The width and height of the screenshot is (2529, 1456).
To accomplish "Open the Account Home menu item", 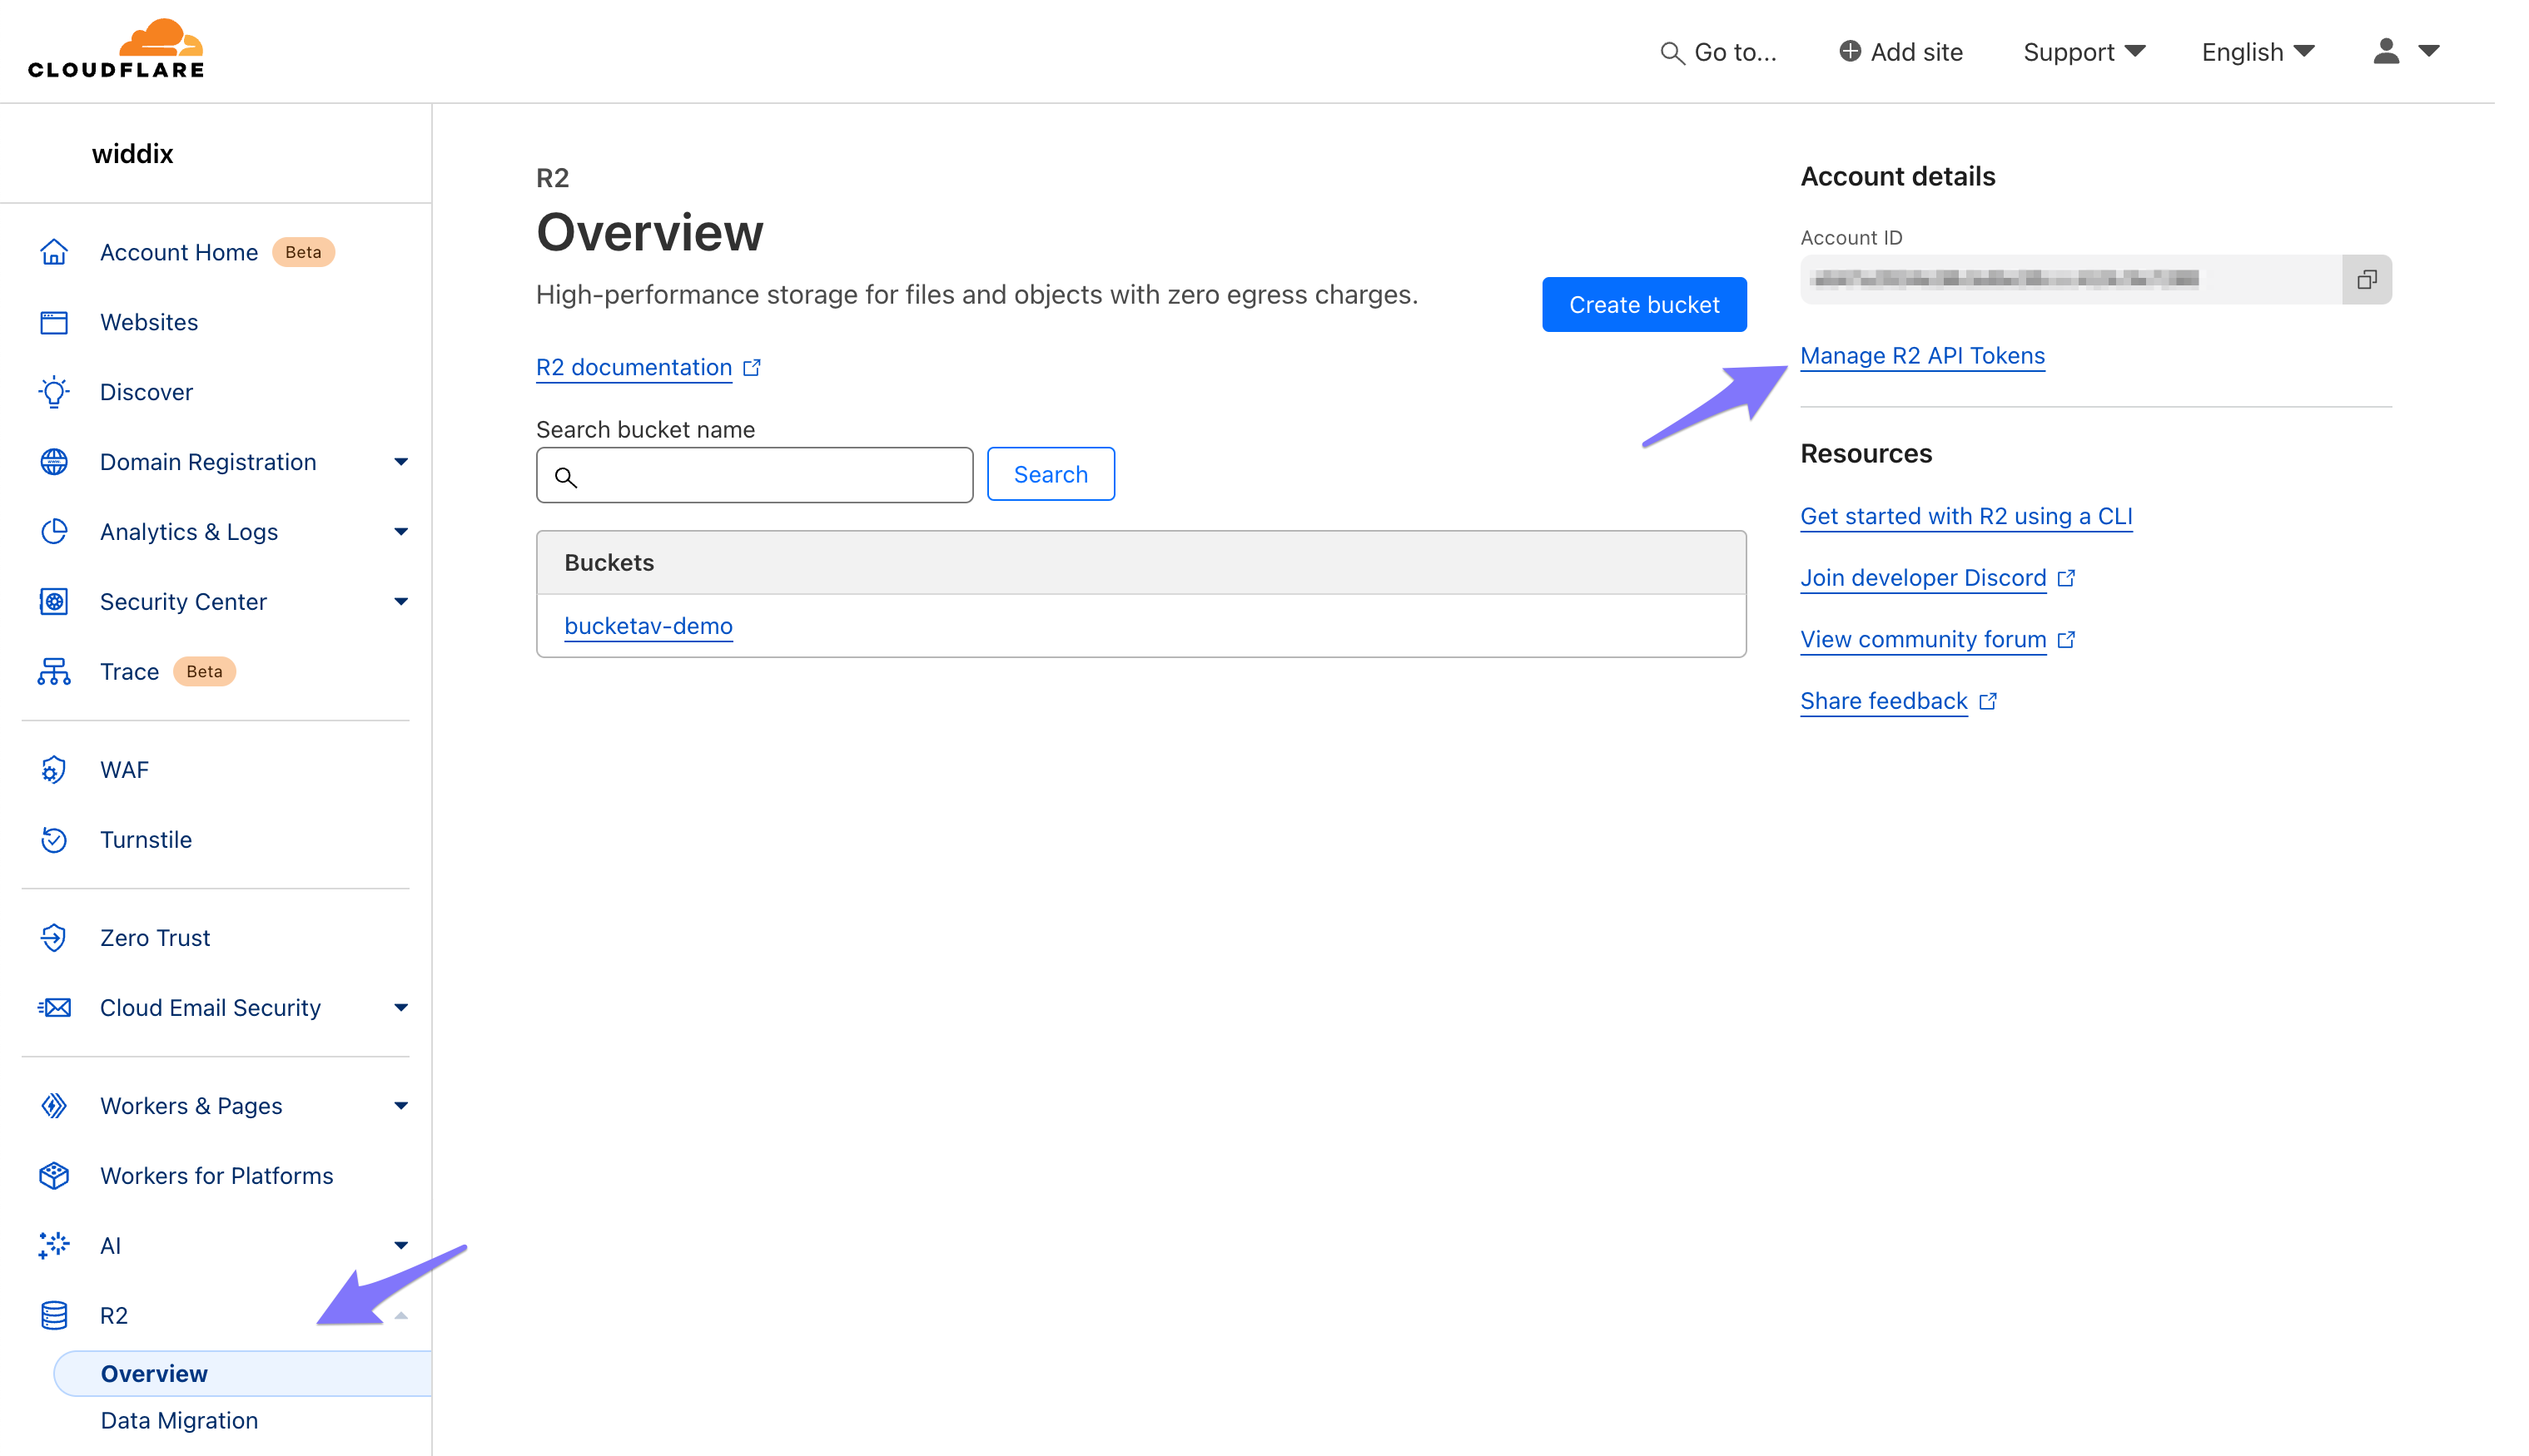I will click(179, 252).
